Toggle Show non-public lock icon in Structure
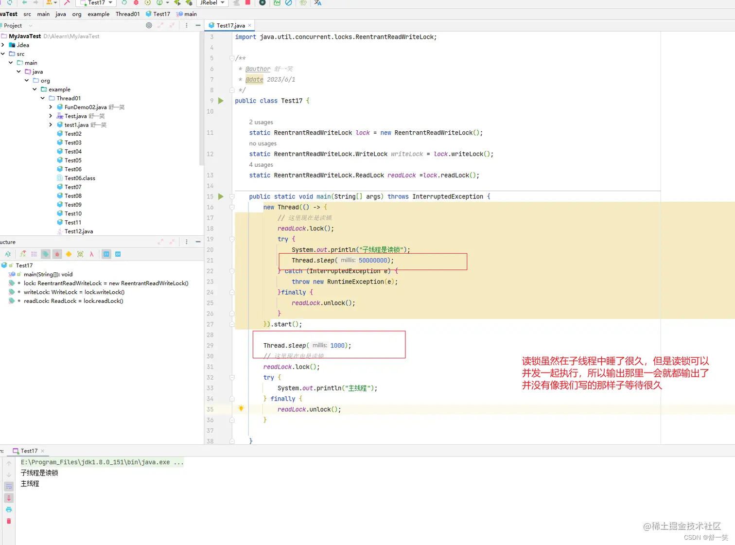Screen dimensions: 735x545 pos(57,254)
